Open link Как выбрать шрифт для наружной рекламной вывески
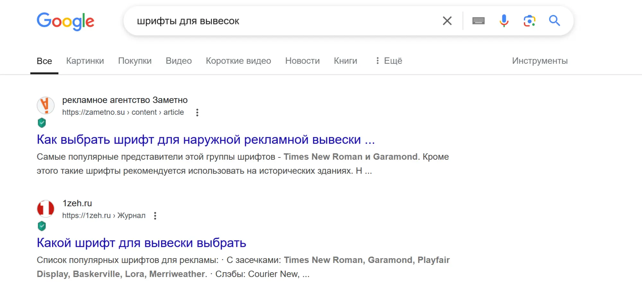 (206, 140)
